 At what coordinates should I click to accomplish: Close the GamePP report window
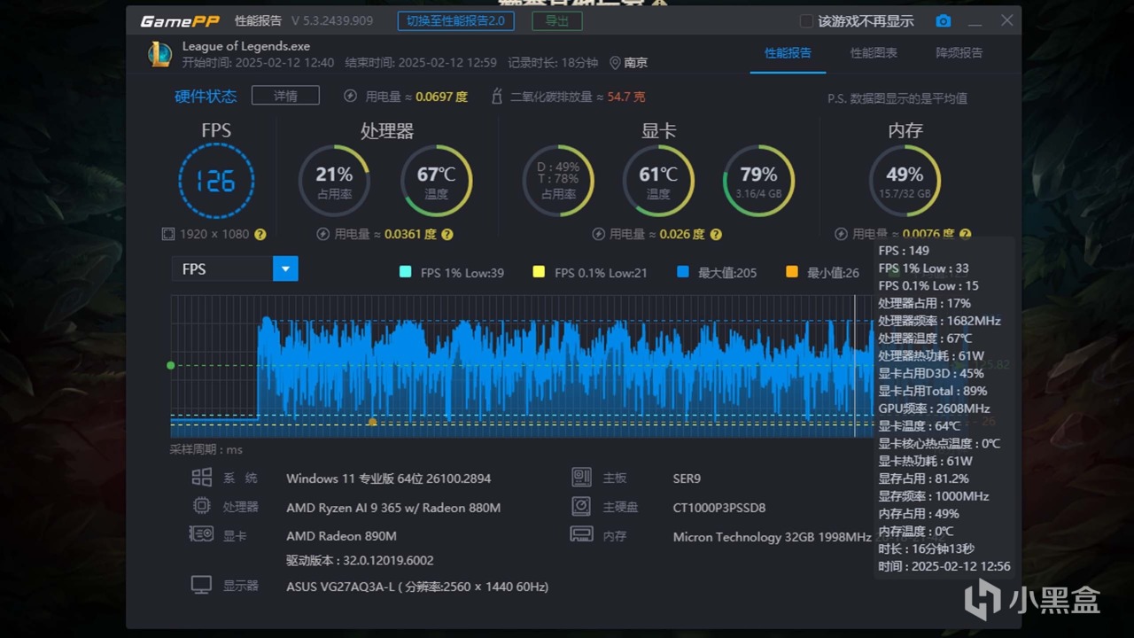click(x=1007, y=20)
